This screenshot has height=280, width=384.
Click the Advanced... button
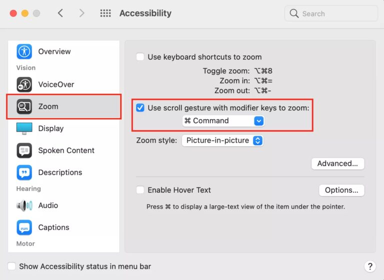point(337,163)
